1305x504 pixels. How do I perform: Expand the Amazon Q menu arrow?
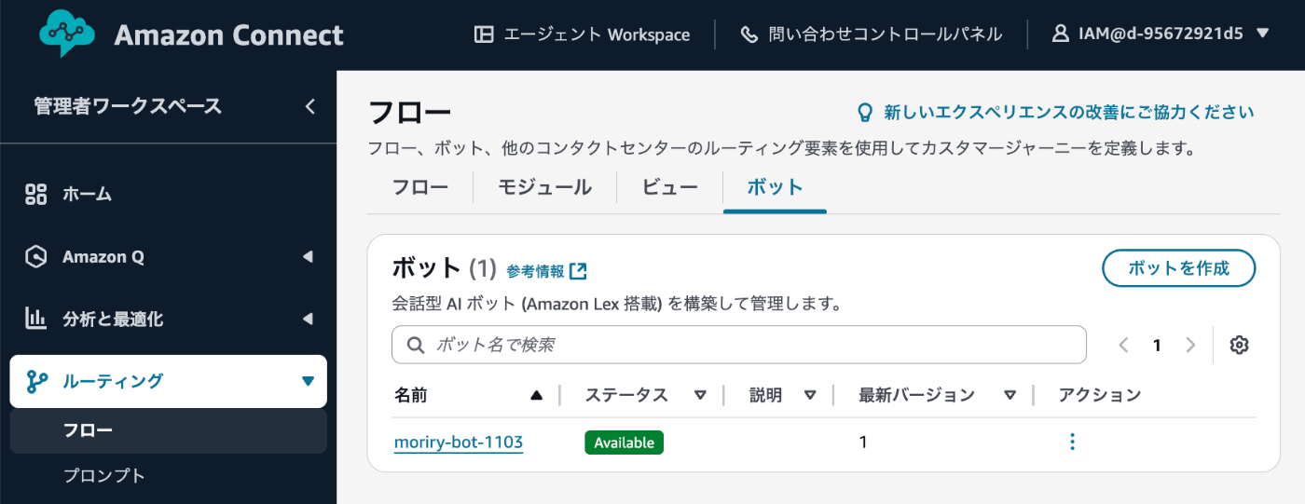click(x=308, y=257)
